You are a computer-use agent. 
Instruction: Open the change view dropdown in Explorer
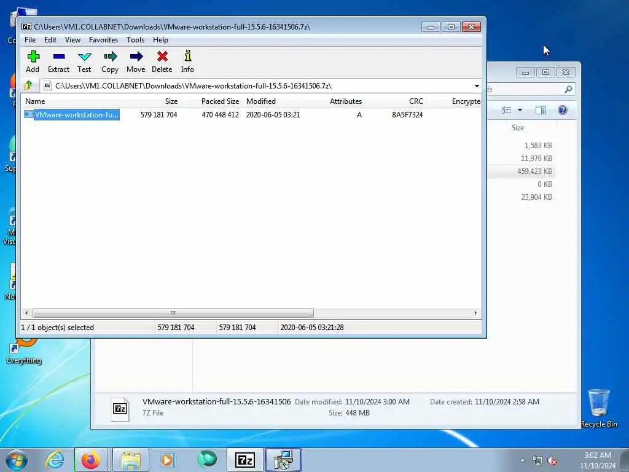[520, 110]
